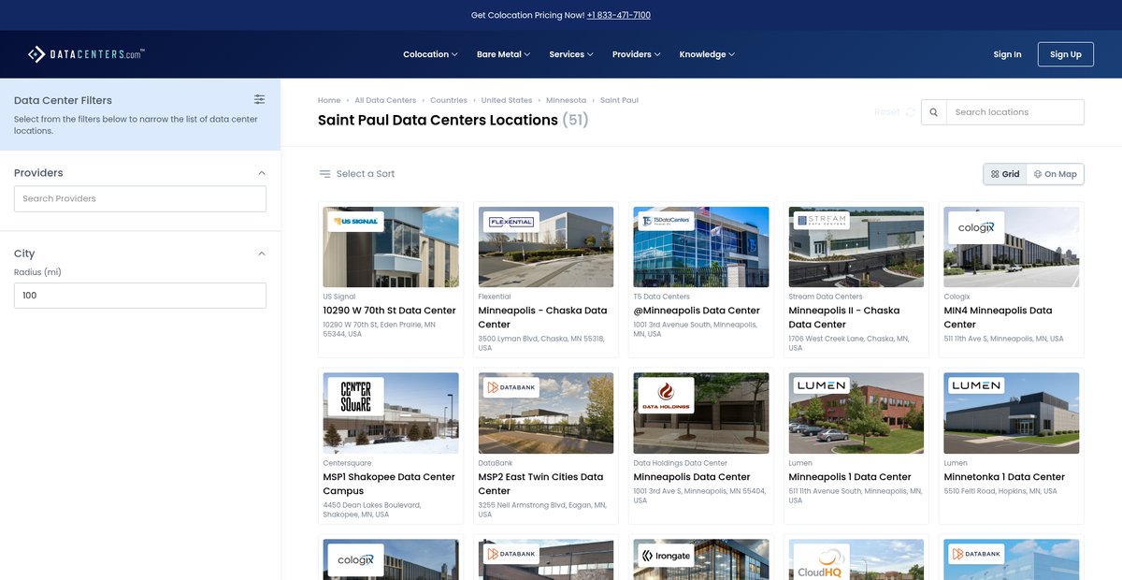Click Irongate logo badge
Image resolution: width=1122 pixels, height=580 pixels.
tap(667, 555)
